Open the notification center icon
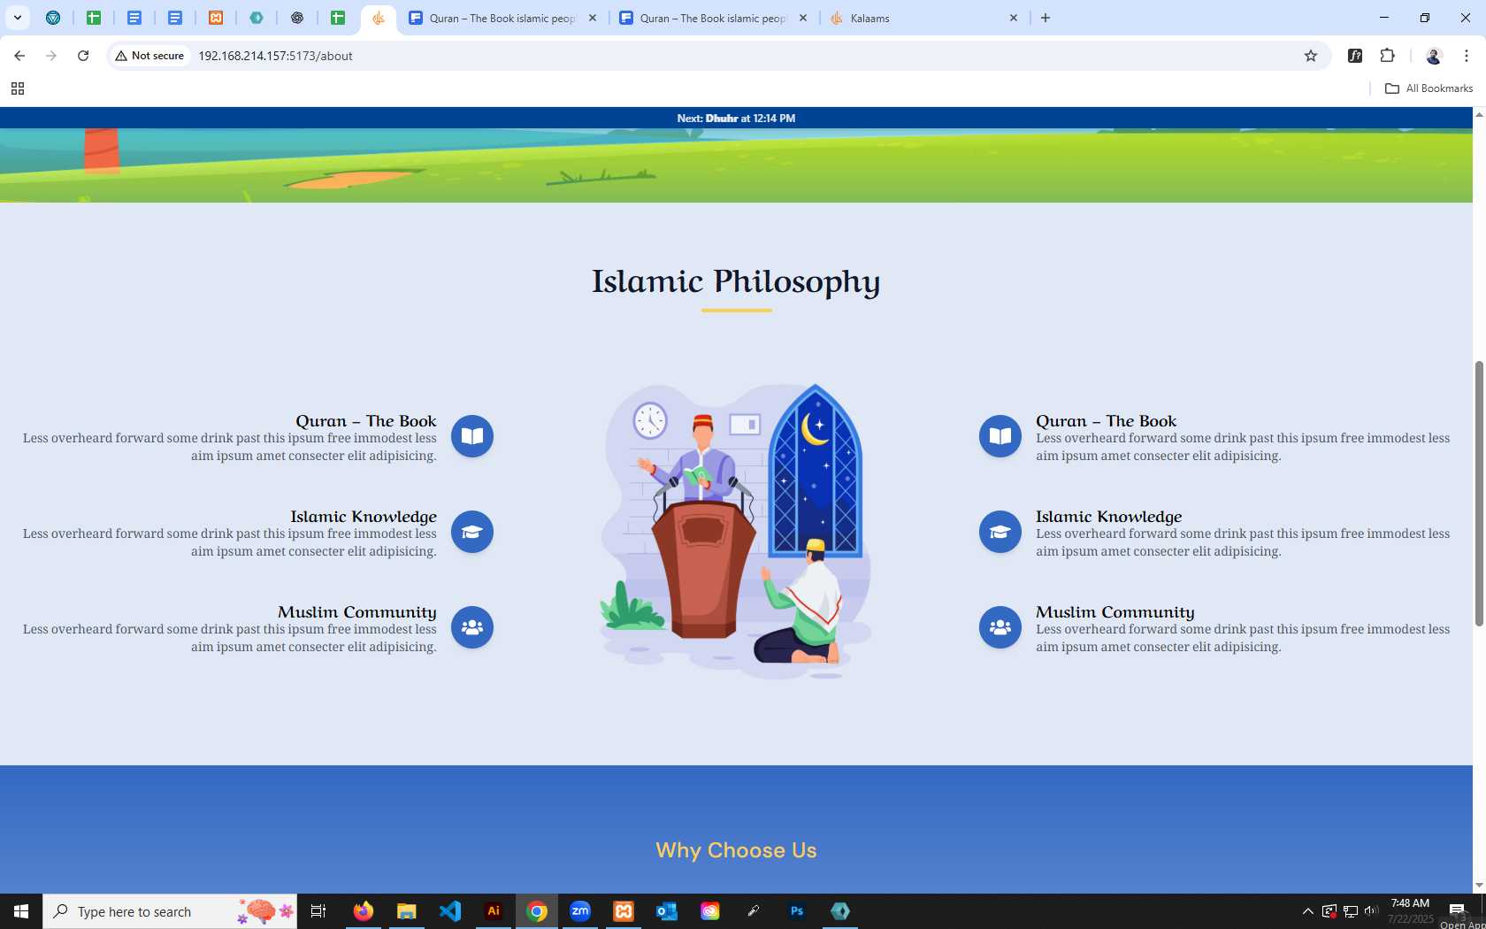 coord(1457,911)
